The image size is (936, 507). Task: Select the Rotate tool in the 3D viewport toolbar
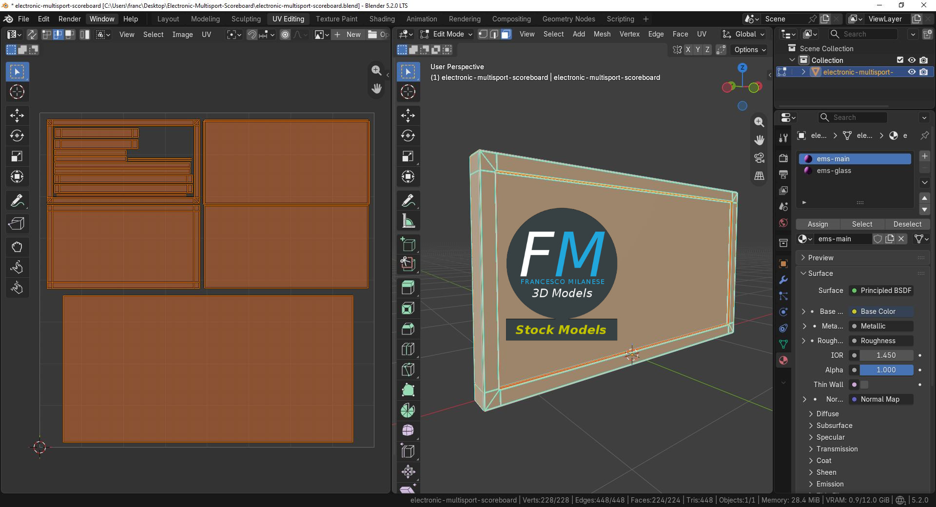point(408,136)
